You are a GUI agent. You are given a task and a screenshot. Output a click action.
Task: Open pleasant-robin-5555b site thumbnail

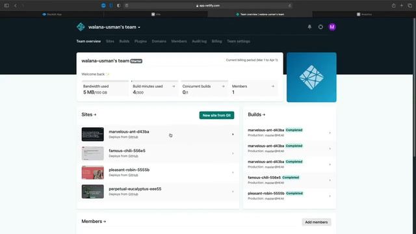pyautogui.click(x=92, y=172)
